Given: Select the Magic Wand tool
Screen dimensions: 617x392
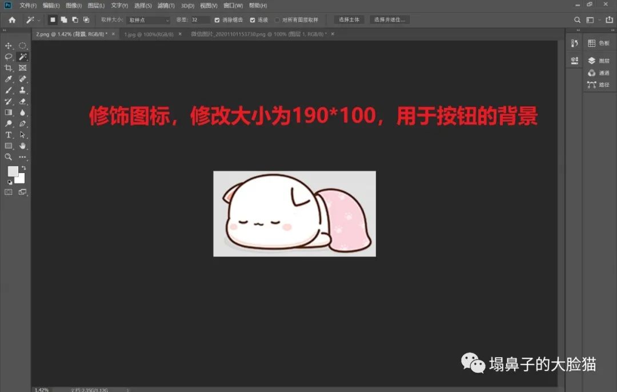Looking at the screenshot, I should 23,57.
